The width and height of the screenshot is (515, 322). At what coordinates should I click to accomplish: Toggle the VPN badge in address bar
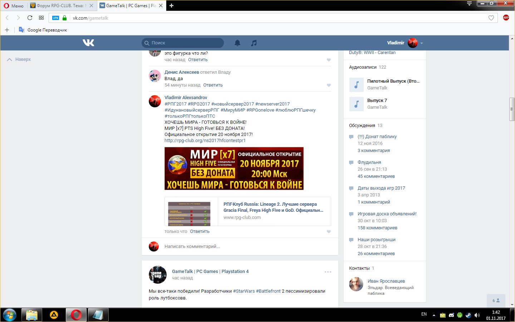point(55,18)
